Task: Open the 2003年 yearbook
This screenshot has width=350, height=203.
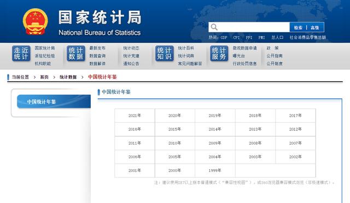Action: point(255,157)
